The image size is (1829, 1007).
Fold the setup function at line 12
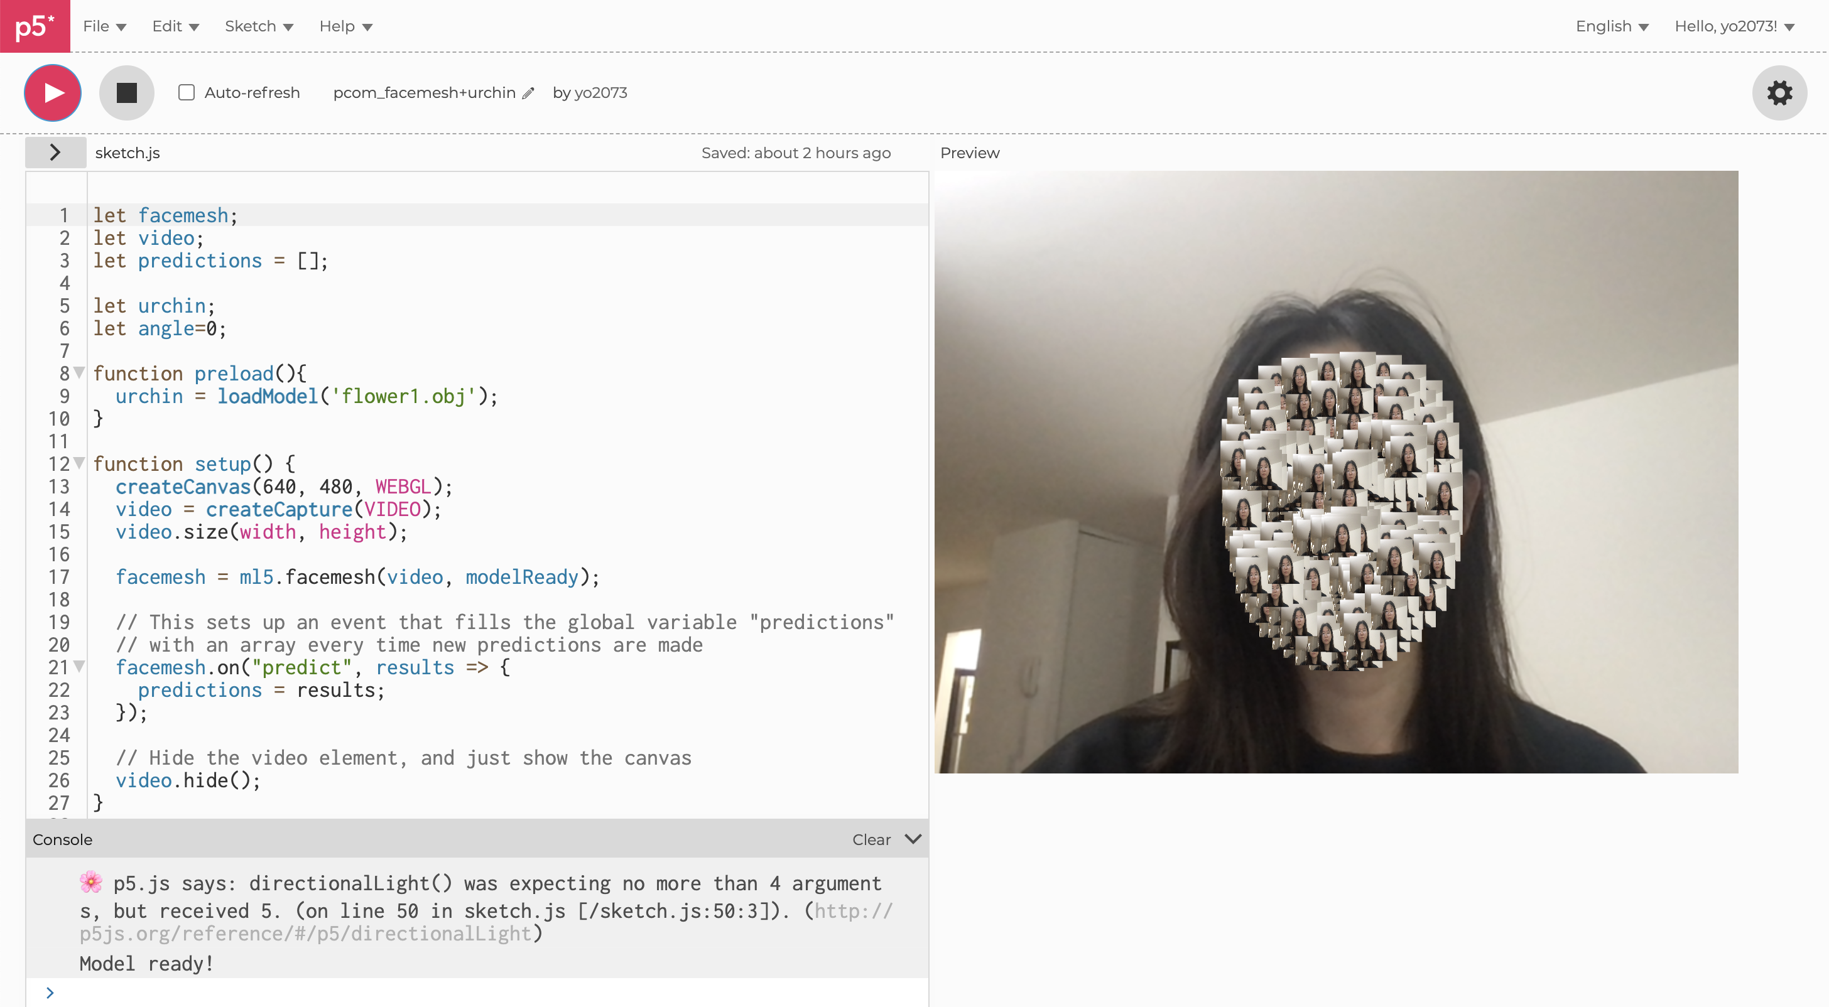click(x=80, y=463)
